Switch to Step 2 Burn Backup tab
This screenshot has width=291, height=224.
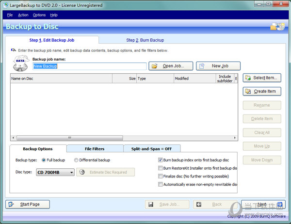[145, 40]
